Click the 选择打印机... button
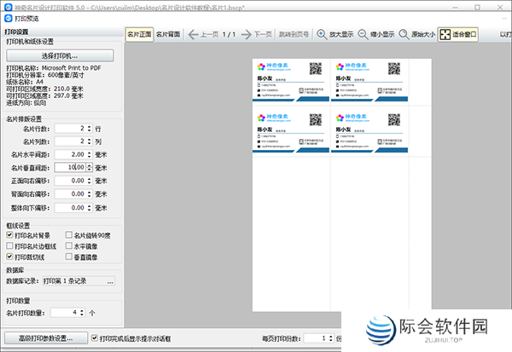This screenshot has width=512, height=352. click(60, 55)
